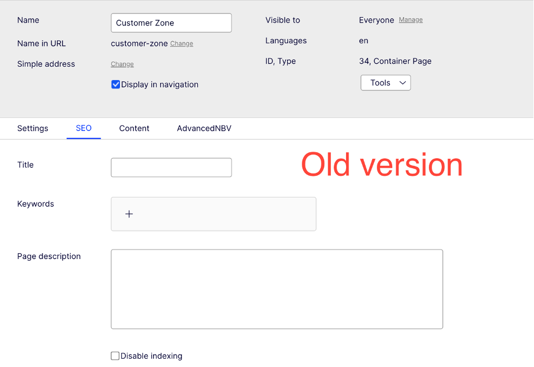Viewport: 534px width, 367px height.
Task: Click the 'Keywords' field label
Action: click(35, 204)
